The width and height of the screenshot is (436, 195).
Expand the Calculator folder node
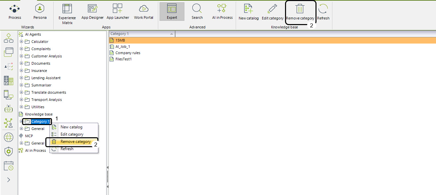tap(22, 42)
